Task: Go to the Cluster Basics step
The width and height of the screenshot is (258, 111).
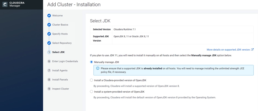Action: (x=60, y=25)
